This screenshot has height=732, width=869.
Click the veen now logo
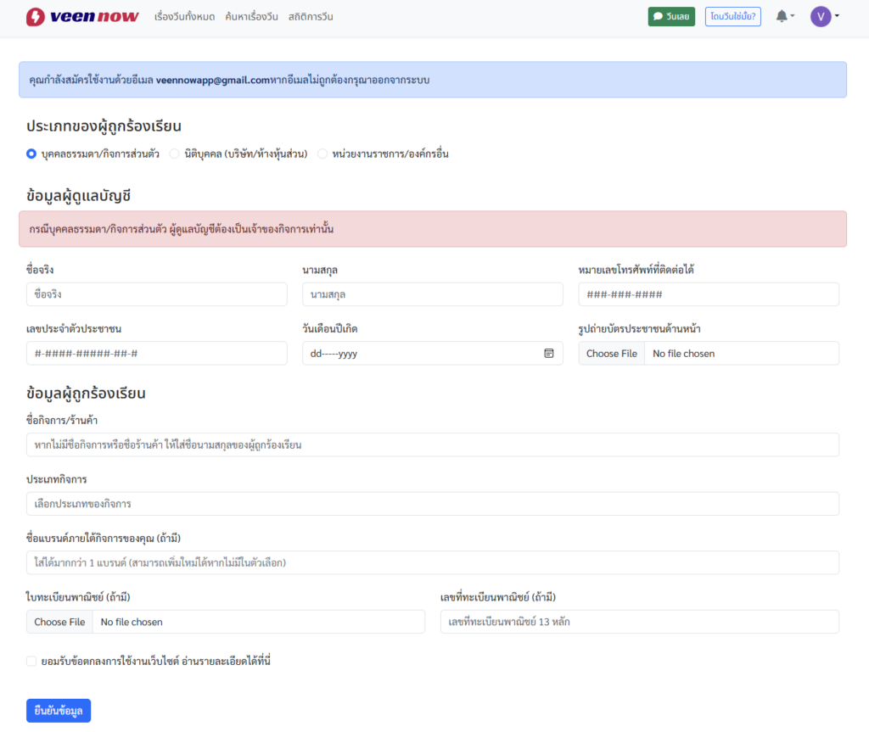(82, 16)
